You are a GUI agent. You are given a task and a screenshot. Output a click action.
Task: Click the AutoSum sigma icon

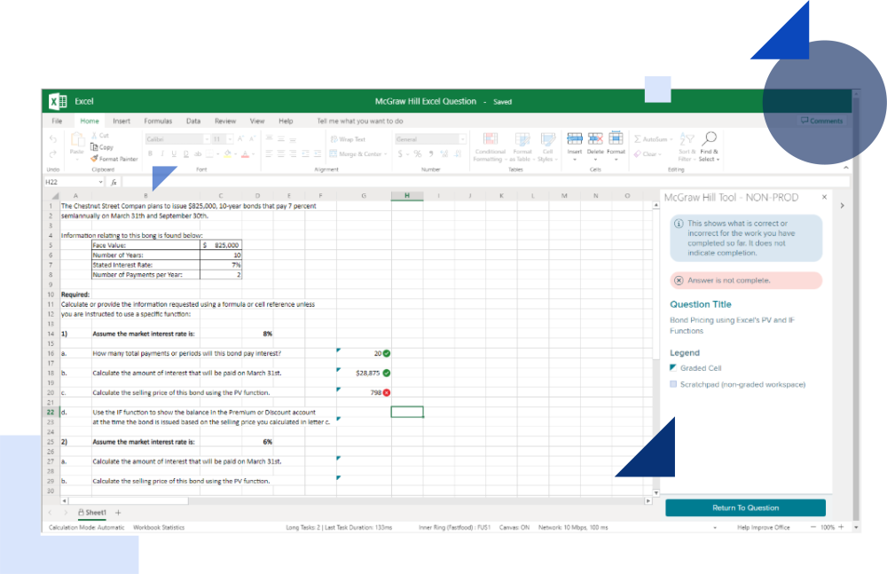coord(638,139)
